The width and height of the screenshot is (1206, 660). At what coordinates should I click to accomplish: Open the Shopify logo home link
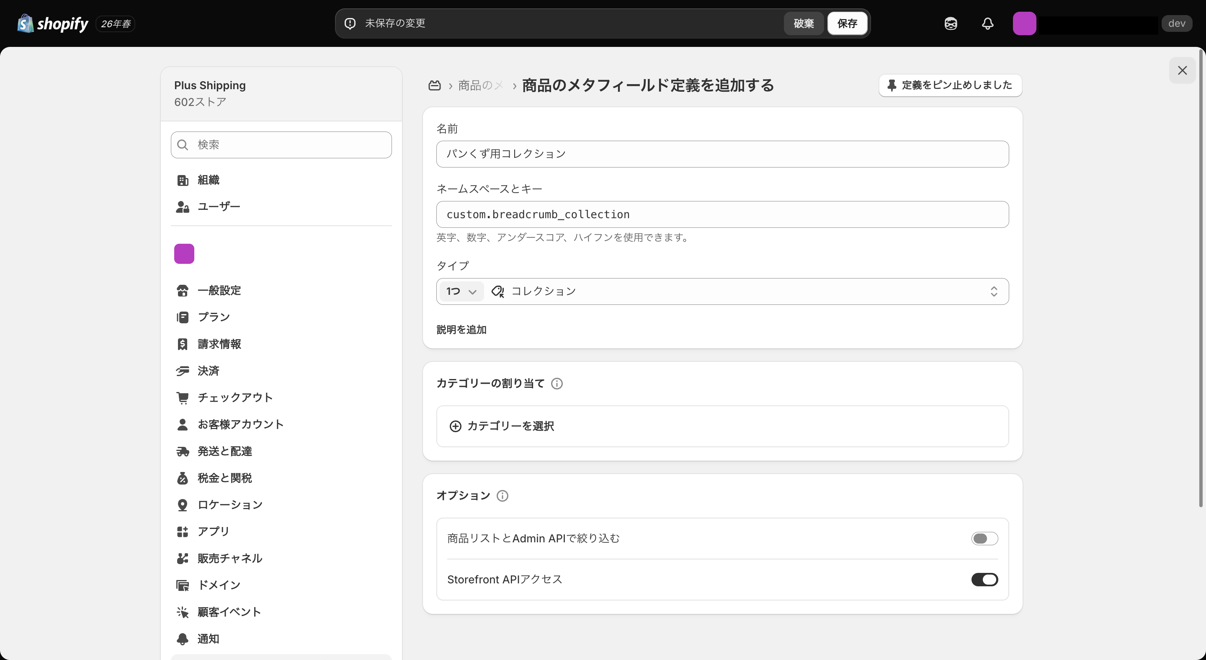52,23
